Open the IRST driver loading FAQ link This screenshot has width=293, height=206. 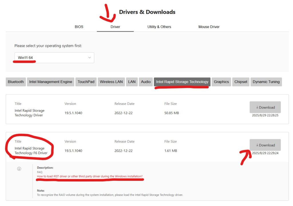click(90, 176)
